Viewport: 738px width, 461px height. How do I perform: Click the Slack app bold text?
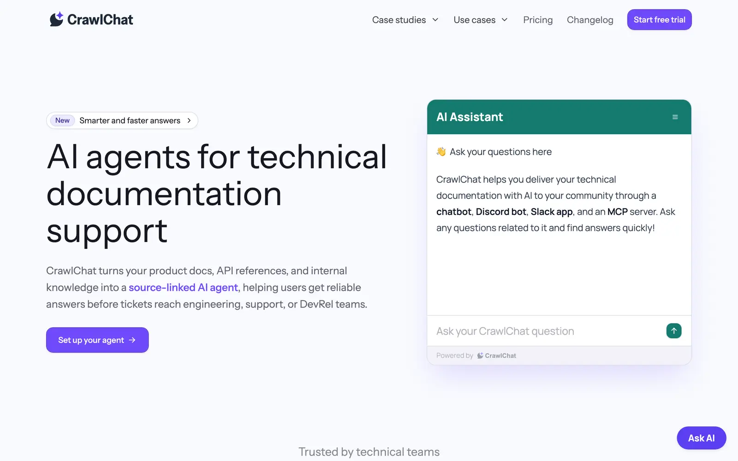[x=552, y=212]
